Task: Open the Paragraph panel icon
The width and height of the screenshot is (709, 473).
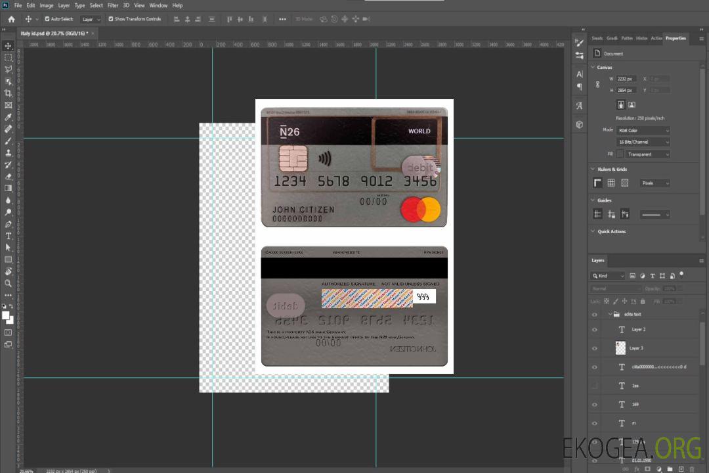Action: coord(580,87)
